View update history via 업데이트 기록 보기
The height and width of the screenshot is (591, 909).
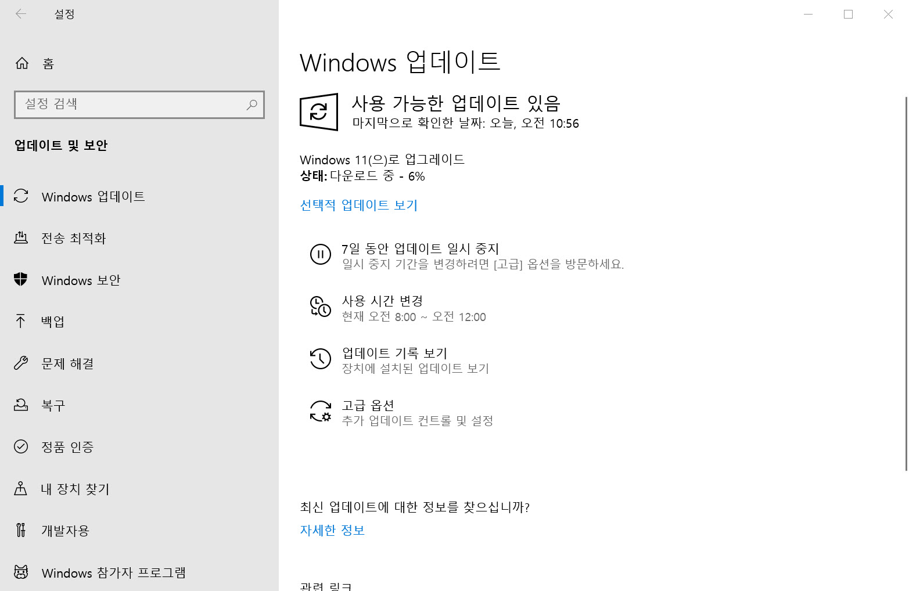[393, 353]
